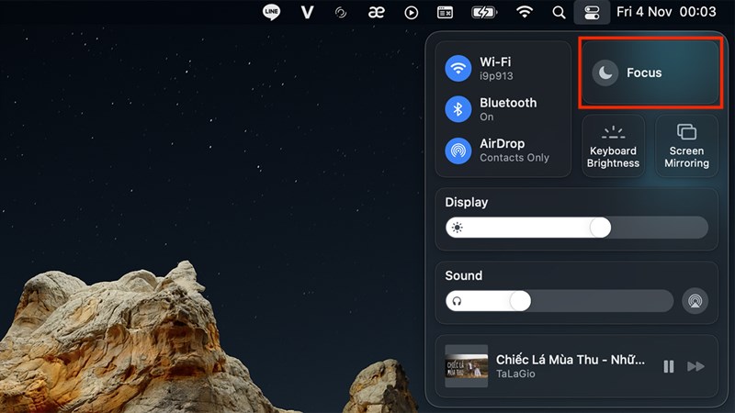Adjust the Display brightness slider knob
Screen dimensions: 735x413
(x=600, y=228)
